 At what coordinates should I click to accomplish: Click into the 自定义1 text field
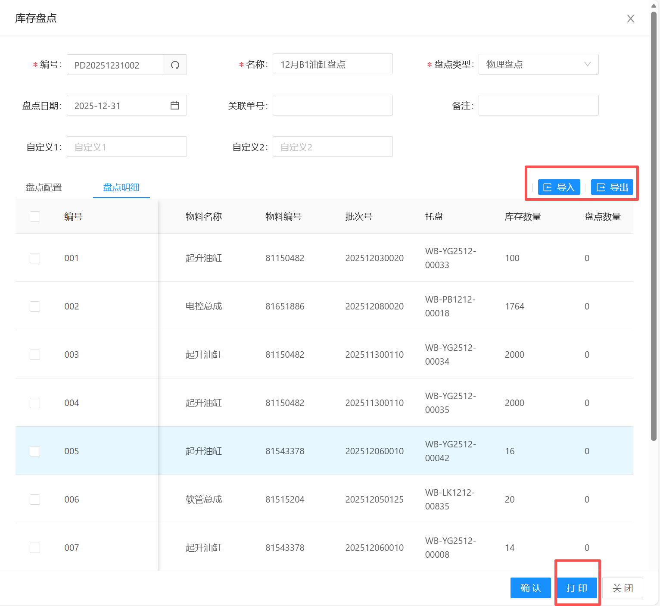[127, 147]
